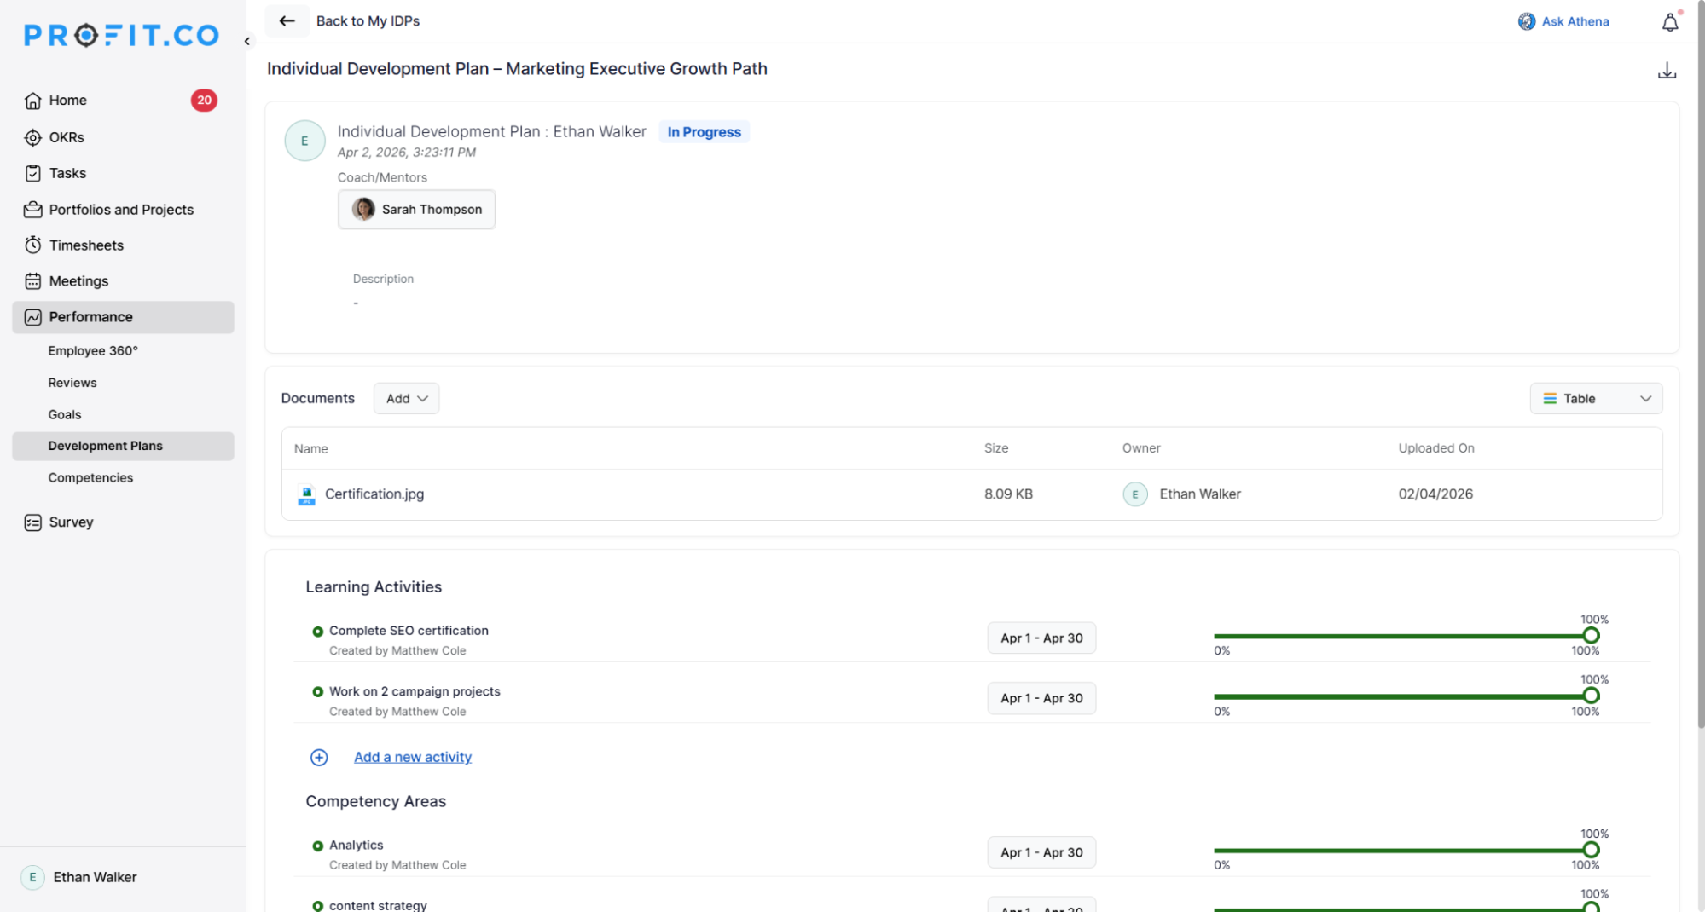Image resolution: width=1705 pixels, height=912 pixels.
Task: Collapse the left sidebar using chevron
Action: (247, 41)
